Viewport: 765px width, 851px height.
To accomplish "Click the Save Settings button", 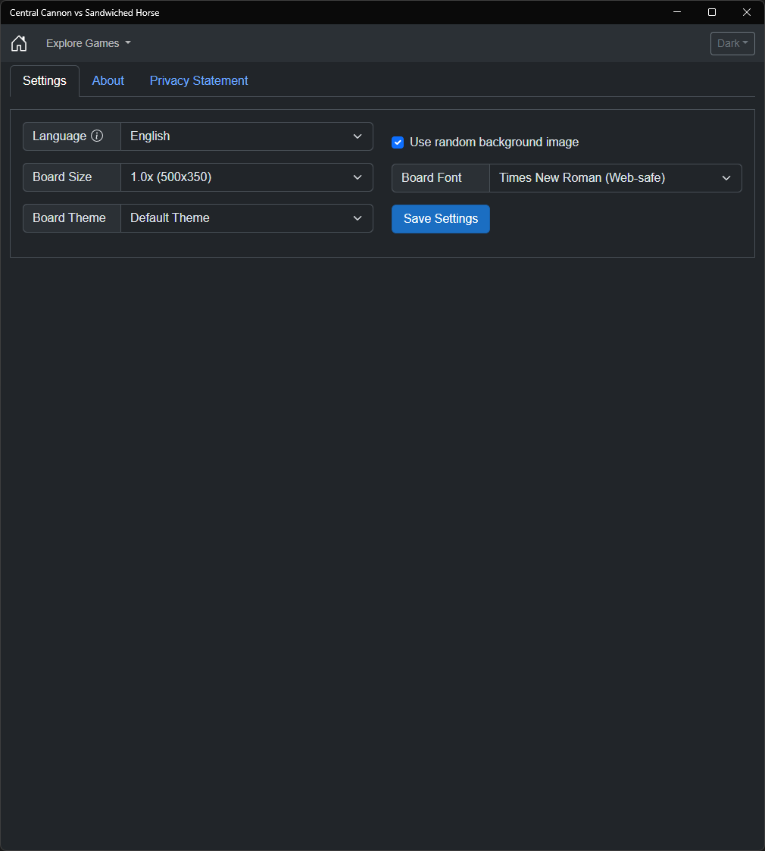I will coord(441,219).
